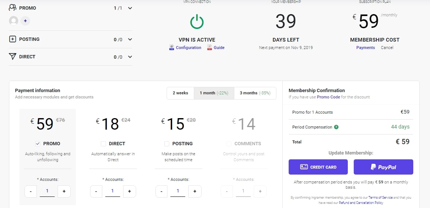430x208 pixels.
Task: Click the struck-through €20 price
Action: click(x=191, y=120)
